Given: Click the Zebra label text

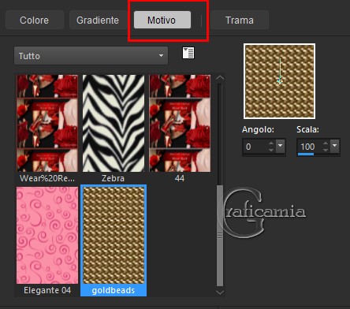Looking at the screenshot, I should point(113,178).
